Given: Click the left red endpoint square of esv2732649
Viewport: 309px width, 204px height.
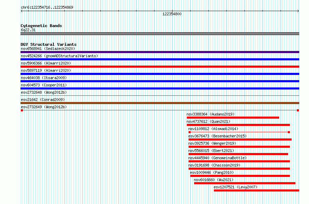Looking at the screenshot, I should click(22, 110).
